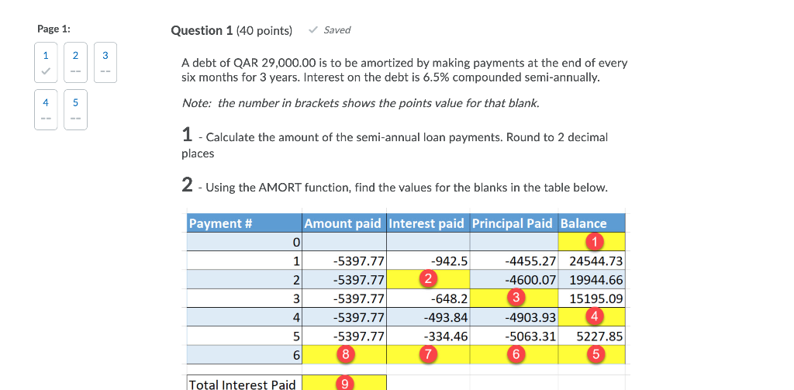Select the Principal Paid column header
This screenshot has height=390, width=794.
coord(515,223)
